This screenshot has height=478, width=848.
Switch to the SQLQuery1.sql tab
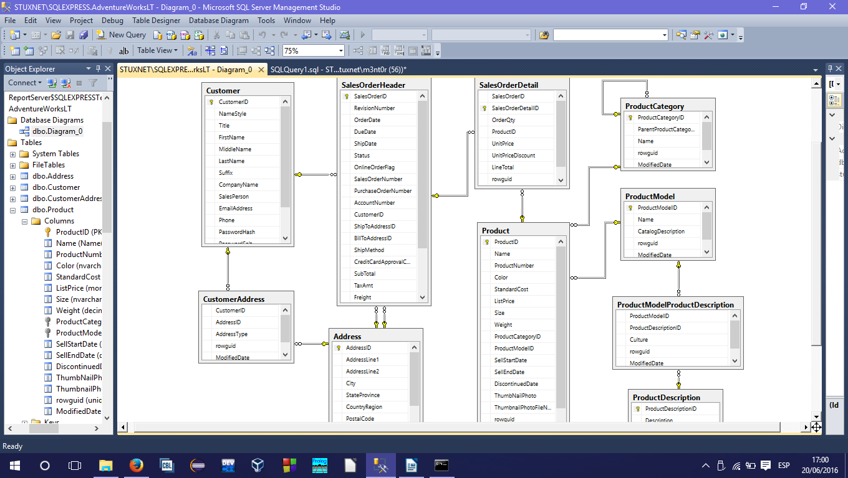coord(339,69)
